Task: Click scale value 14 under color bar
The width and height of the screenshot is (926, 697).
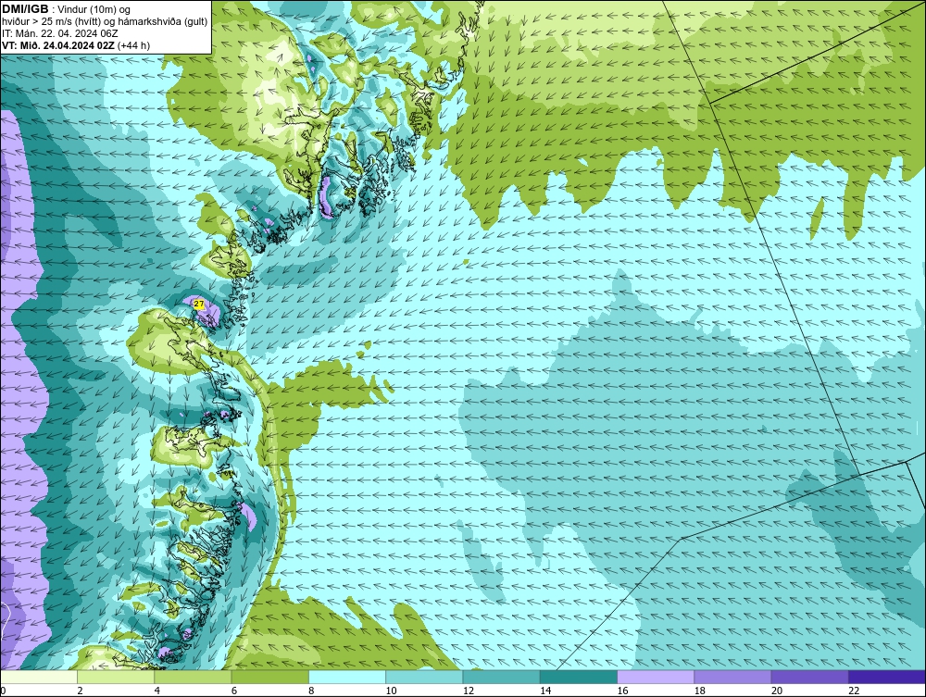Action: [545, 691]
